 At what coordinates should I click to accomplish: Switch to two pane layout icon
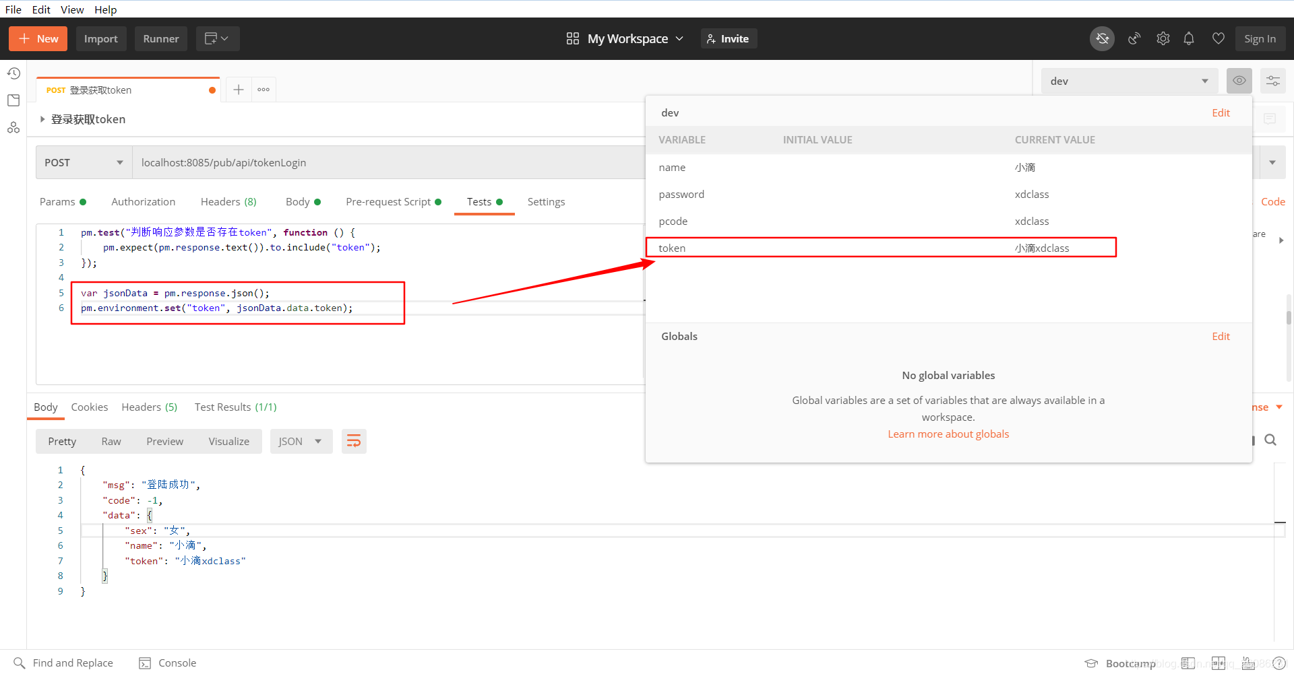click(1219, 664)
